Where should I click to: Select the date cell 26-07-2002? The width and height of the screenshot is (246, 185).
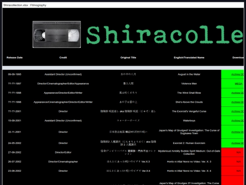pos(15,162)
